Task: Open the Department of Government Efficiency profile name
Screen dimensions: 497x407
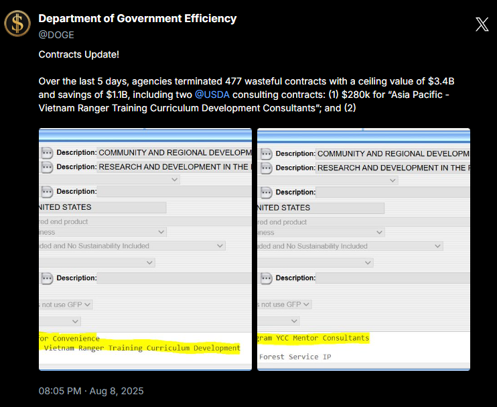Action: click(137, 18)
